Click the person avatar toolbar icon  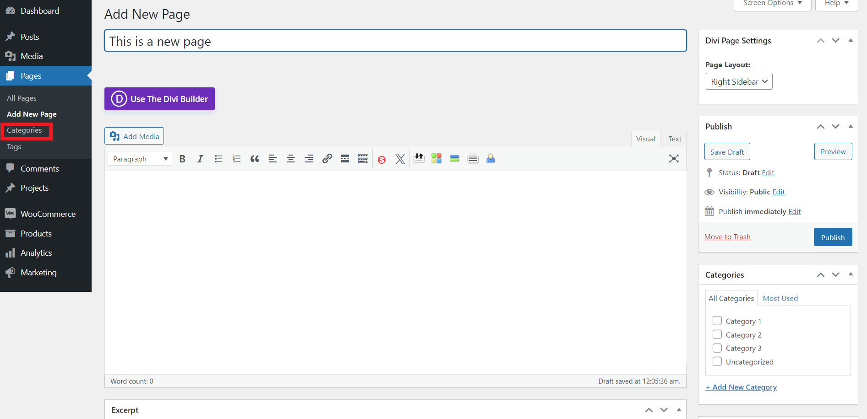(491, 158)
